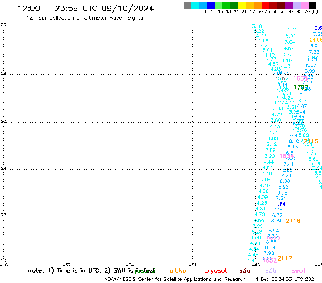Viewport: 322px width, 283px height.
Task: Click the pink pass number '1635'
Action: point(300,78)
